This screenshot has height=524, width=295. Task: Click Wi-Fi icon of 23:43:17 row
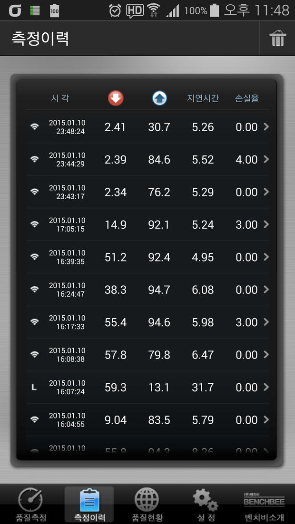[x=34, y=192]
